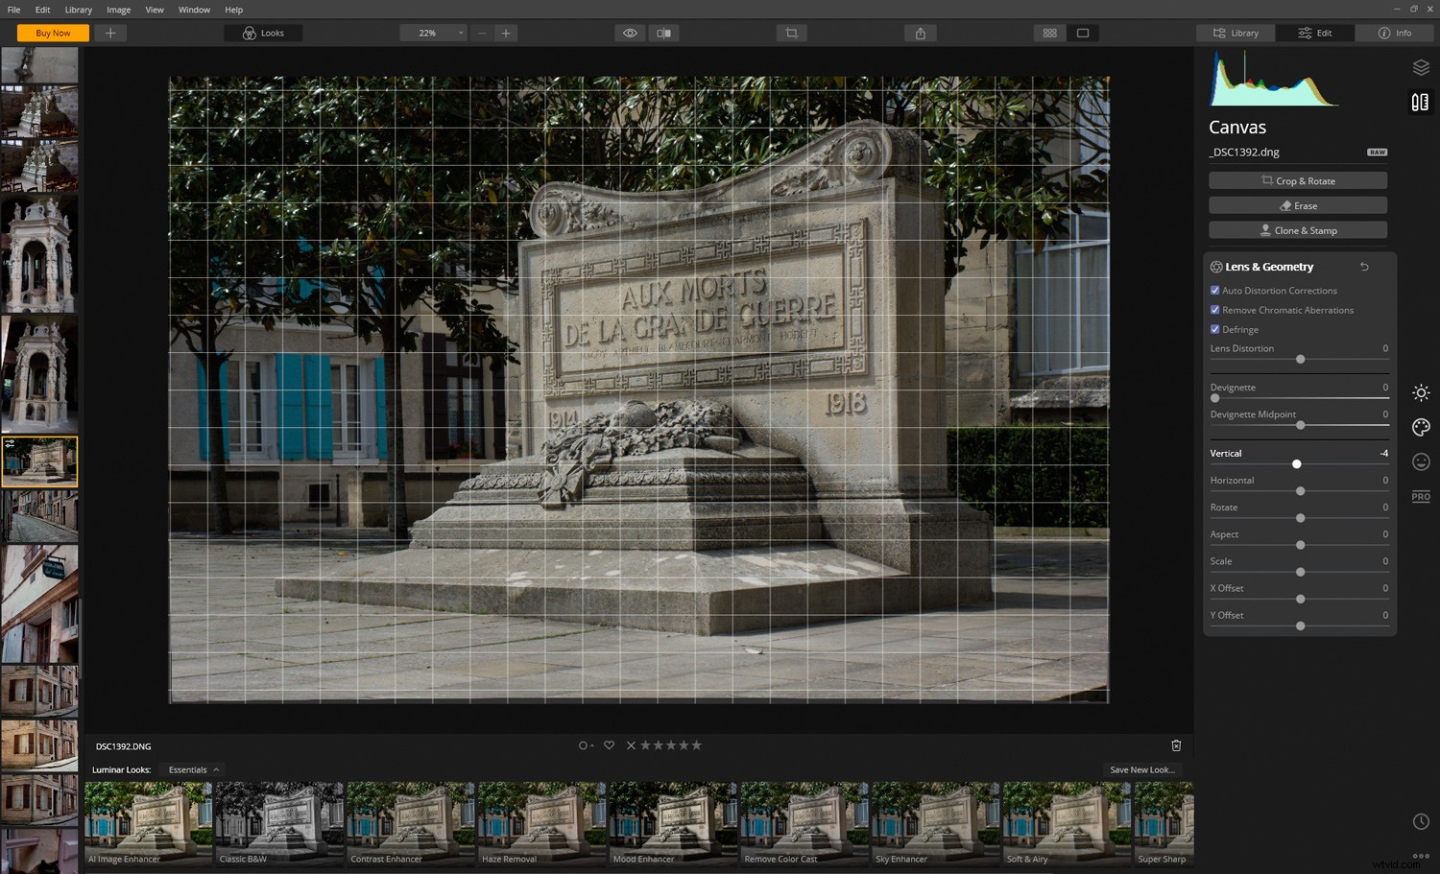Click the before/after compare icon
The image size is (1440, 874).
coord(663,33)
